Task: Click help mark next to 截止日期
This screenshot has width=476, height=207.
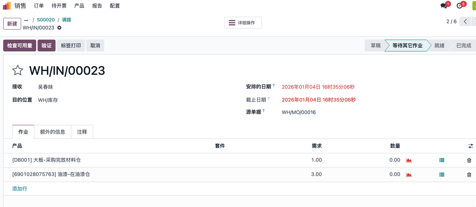Action: coord(268,98)
